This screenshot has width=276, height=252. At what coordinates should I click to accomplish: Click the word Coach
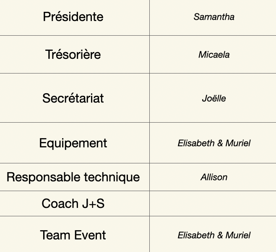tap(60, 204)
